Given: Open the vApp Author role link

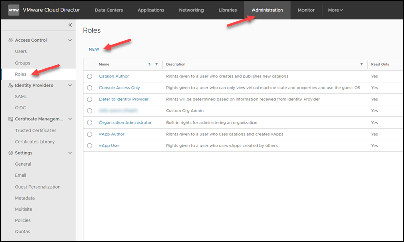Looking at the screenshot, I should click(x=112, y=134).
